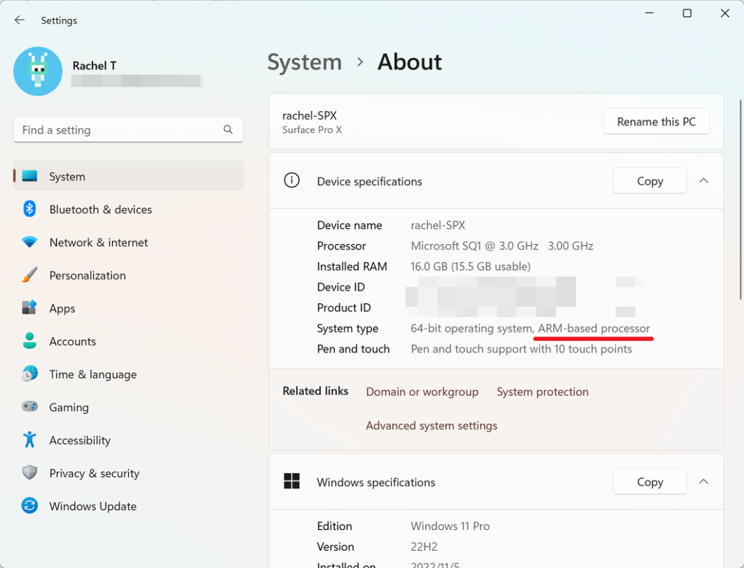Image resolution: width=744 pixels, height=568 pixels.
Task: Select Time & language
Action: pos(92,374)
